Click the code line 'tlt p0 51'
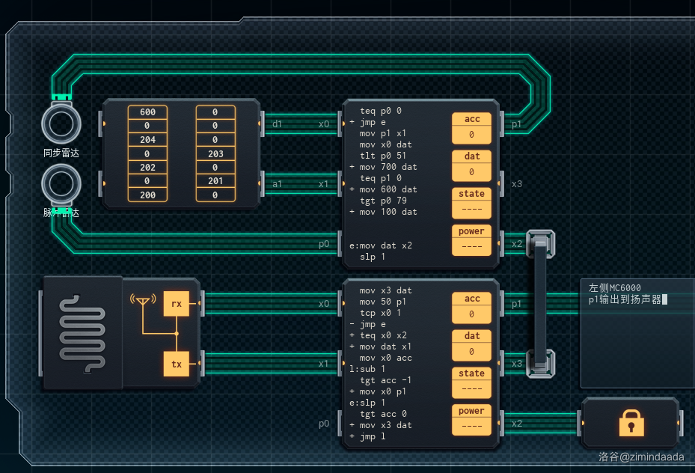 (383, 156)
